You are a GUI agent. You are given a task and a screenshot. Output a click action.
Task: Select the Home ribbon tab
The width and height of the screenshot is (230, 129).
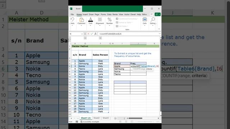(x=79, y=14)
